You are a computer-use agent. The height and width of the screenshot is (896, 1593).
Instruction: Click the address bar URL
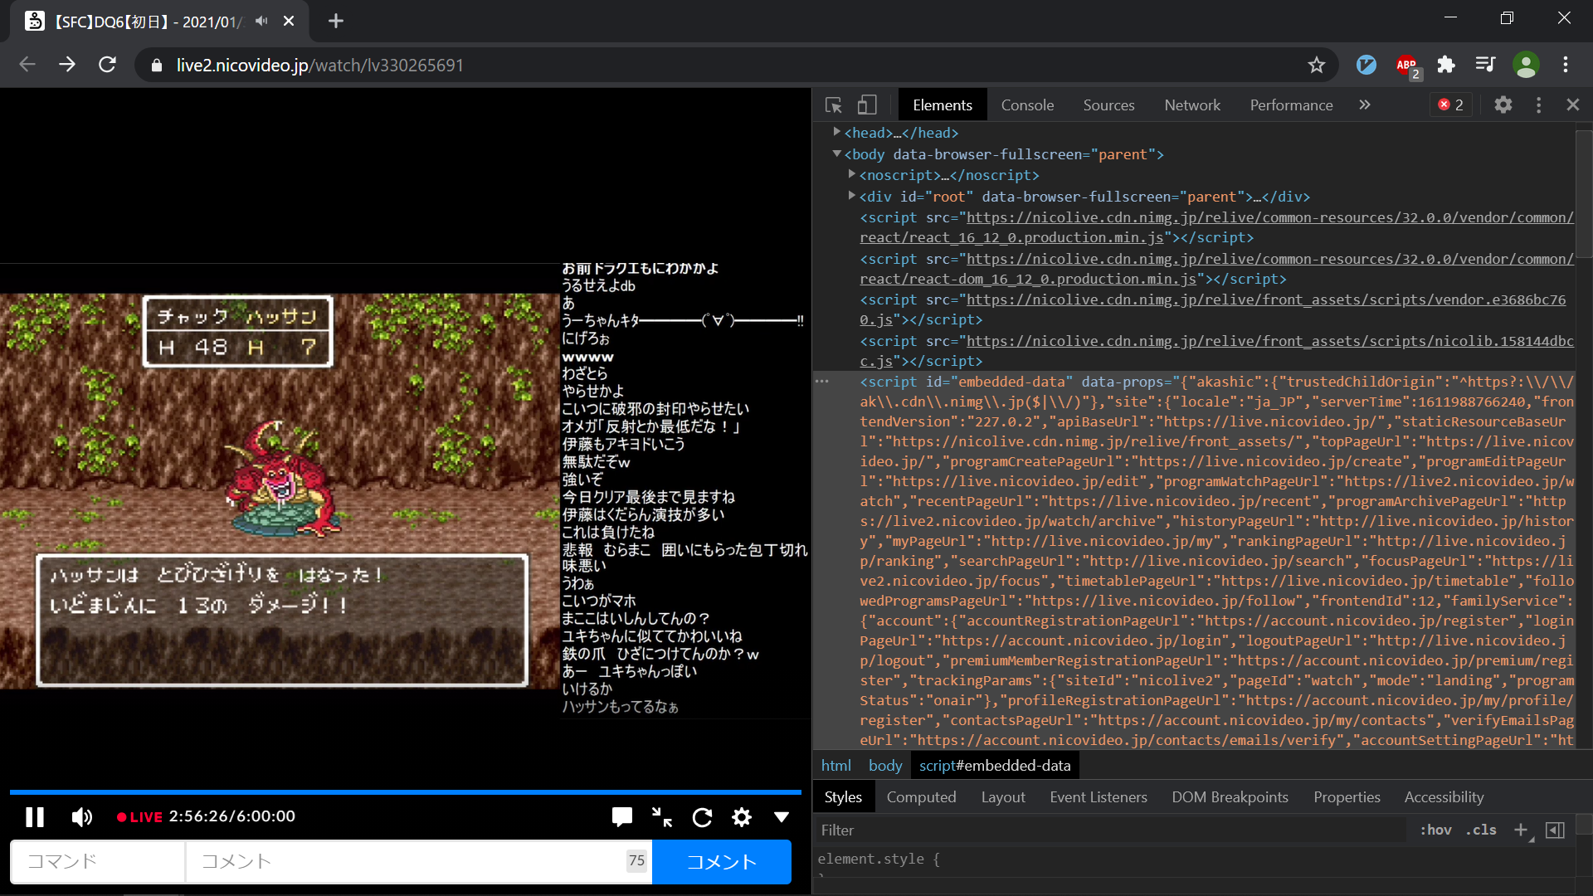point(320,65)
